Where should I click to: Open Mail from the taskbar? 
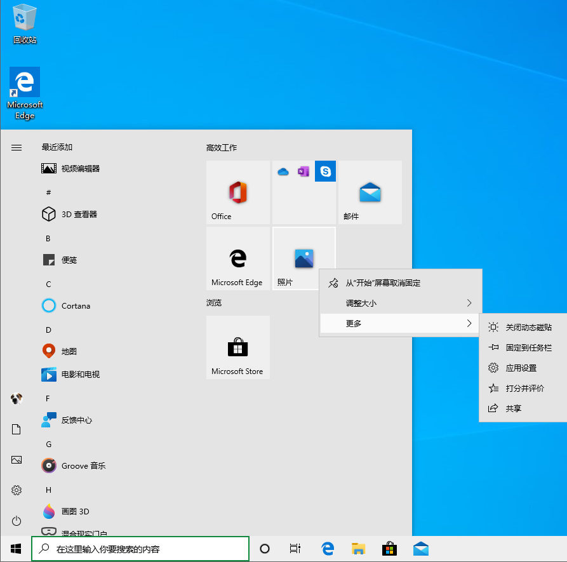421,549
